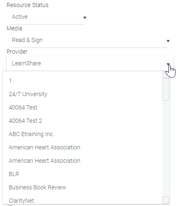
Task: Click the Read & Sign media field
Action: [x=90, y=41]
